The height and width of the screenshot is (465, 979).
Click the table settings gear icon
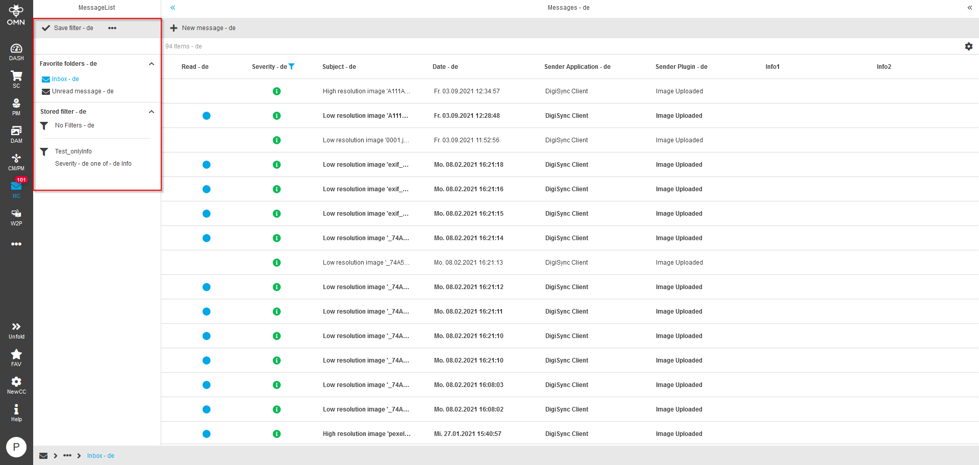968,46
